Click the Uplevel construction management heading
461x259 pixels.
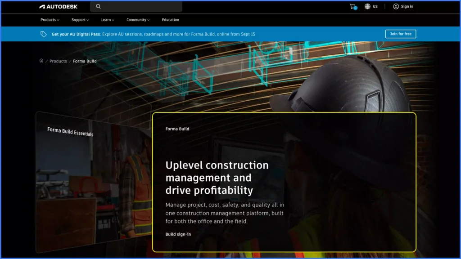pyautogui.click(x=217, y=178)
